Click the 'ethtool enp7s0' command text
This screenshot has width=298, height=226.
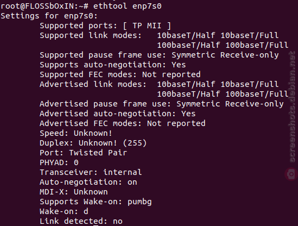(128, 6)
